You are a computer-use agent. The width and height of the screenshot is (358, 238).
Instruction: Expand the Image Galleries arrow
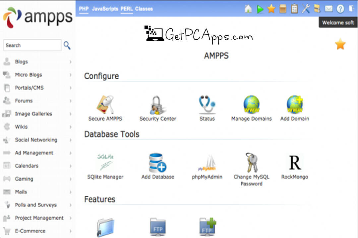[x=70, y=114]
